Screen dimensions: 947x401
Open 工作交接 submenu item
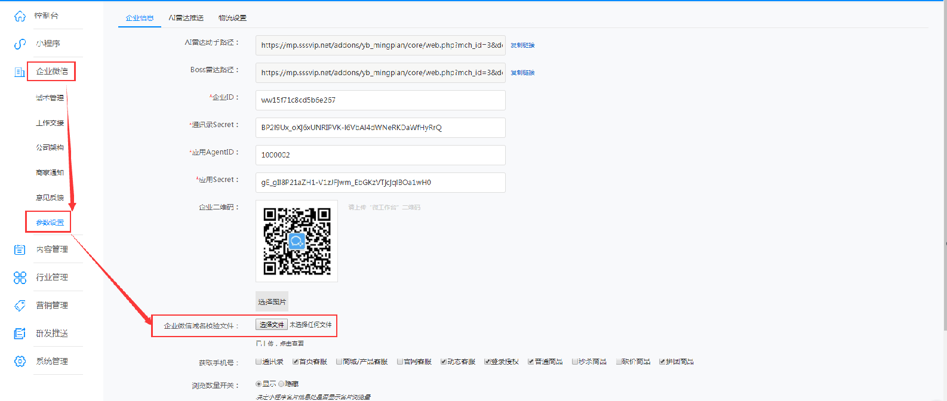pos(50,123)
